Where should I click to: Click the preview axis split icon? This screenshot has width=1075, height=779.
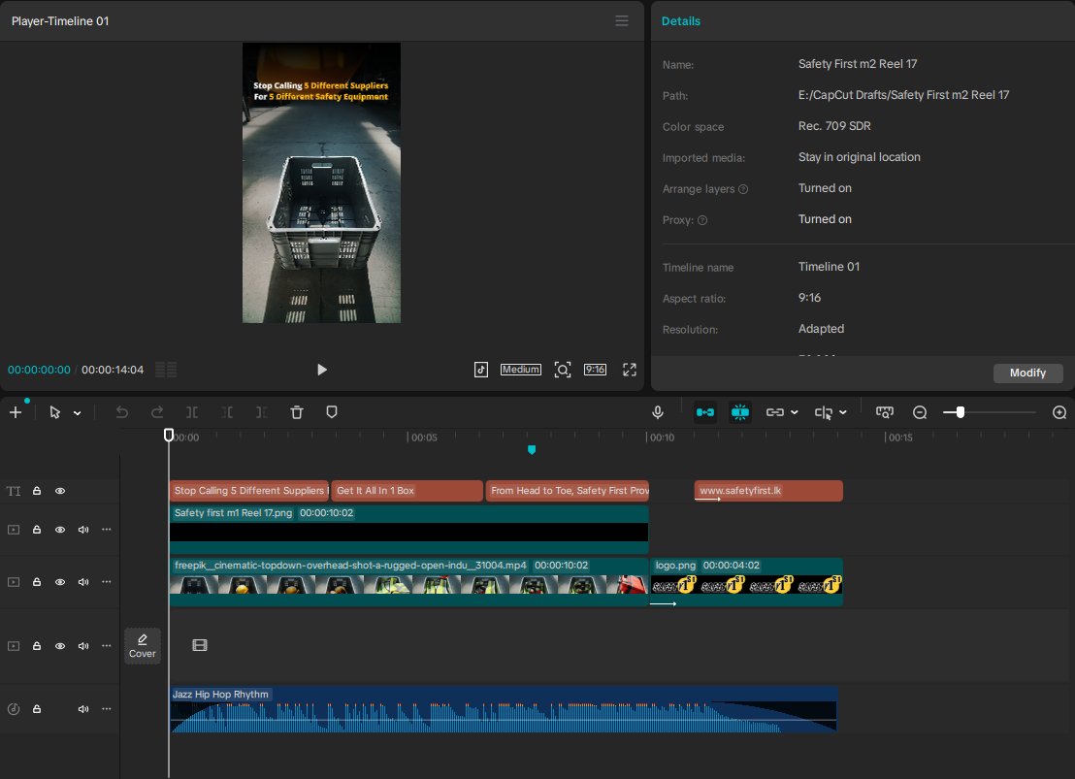point(824,412)
